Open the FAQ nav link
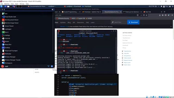Image resolution: width=174 pixels, height=98 pixels. [x=87, y=22]
